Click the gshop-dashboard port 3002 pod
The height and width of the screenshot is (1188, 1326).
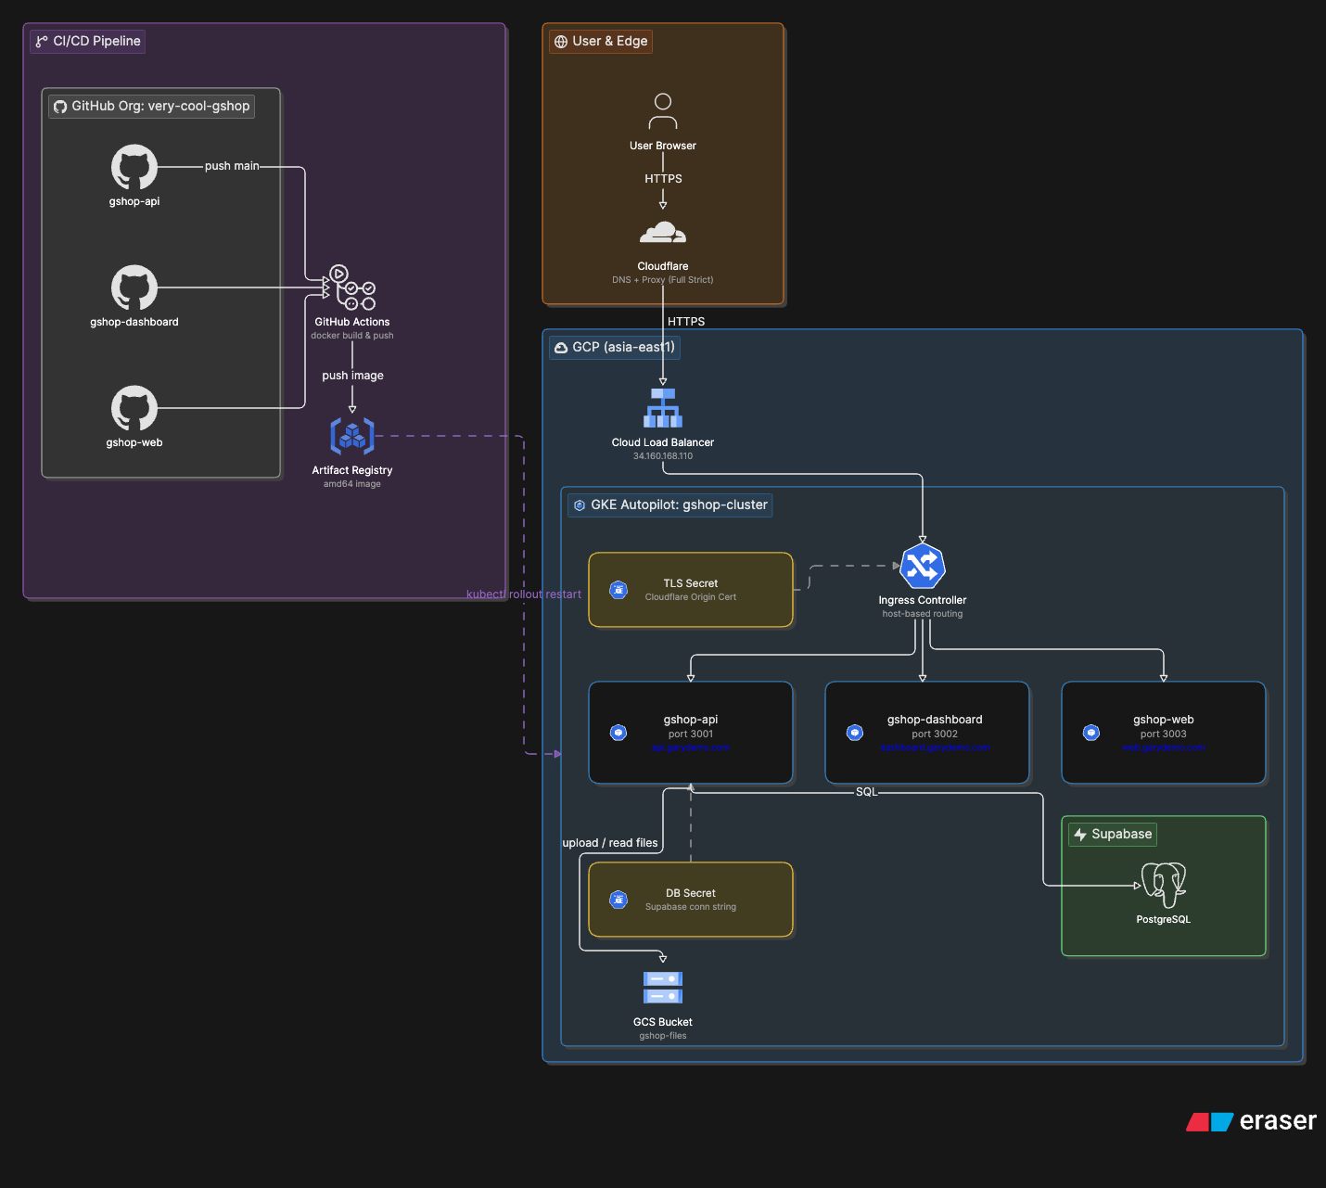point(927,733)
